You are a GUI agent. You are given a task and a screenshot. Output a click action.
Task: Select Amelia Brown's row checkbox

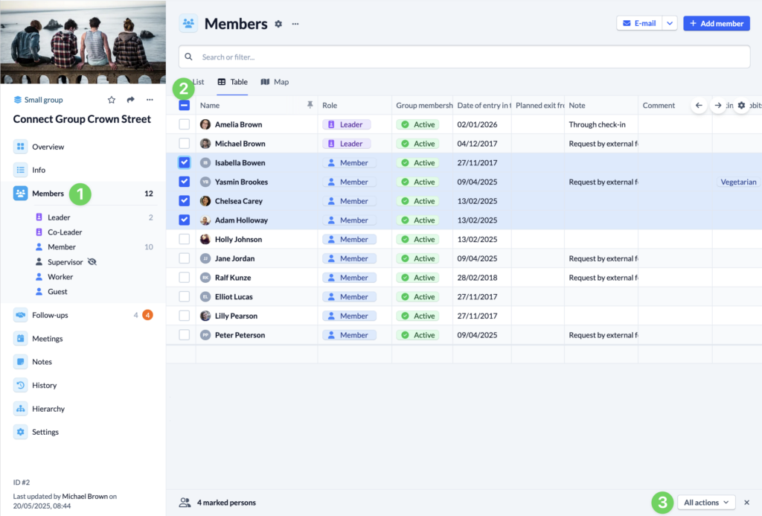pyautogui.click(x=182, y=124)
